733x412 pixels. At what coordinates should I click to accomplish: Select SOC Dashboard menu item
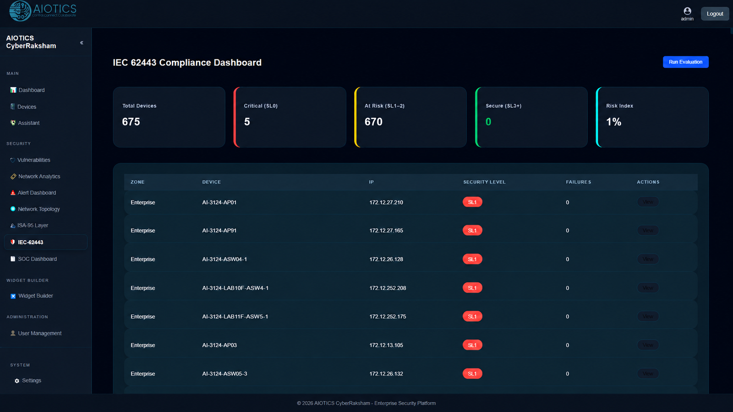click(46, 259)
